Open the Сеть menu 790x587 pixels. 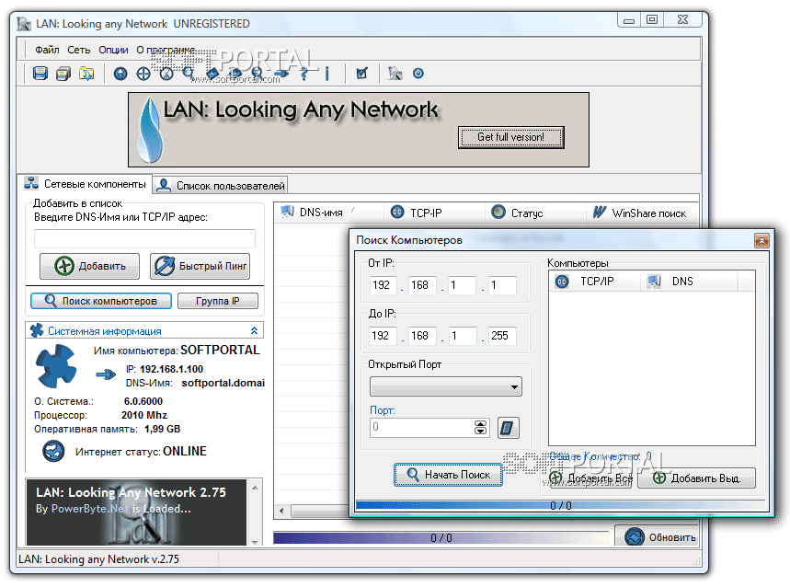pyautogui.click(x=78, y=50)
